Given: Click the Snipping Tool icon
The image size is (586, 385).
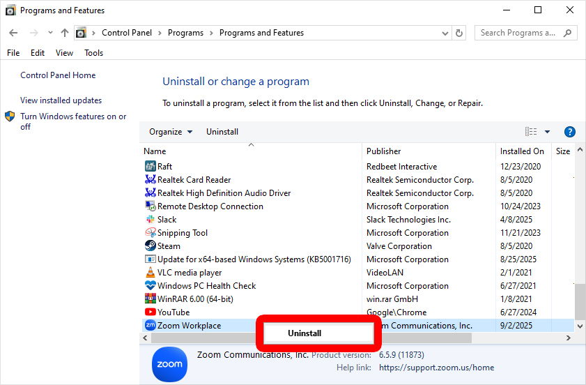Looking at the screenshot, I should (x=151, y=233).
